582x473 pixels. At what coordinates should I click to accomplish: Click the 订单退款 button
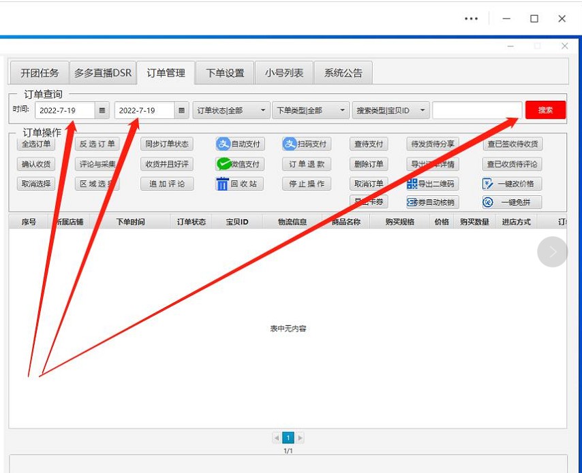click(x=307, y=164)
